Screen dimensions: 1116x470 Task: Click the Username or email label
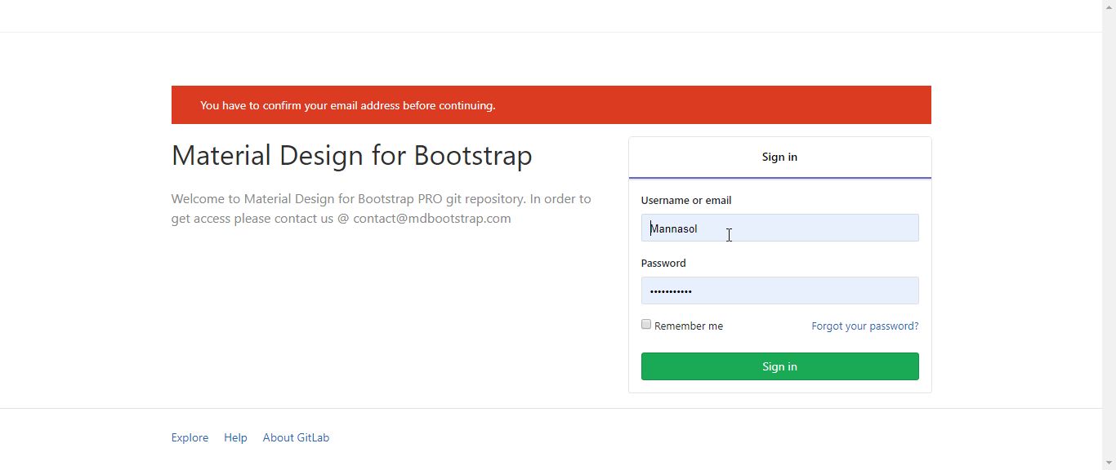coord(686,200)
